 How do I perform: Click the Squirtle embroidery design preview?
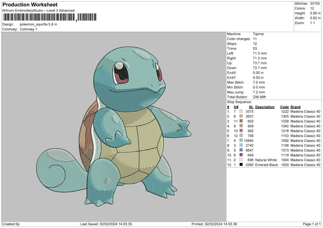click(x=114, y=126)
